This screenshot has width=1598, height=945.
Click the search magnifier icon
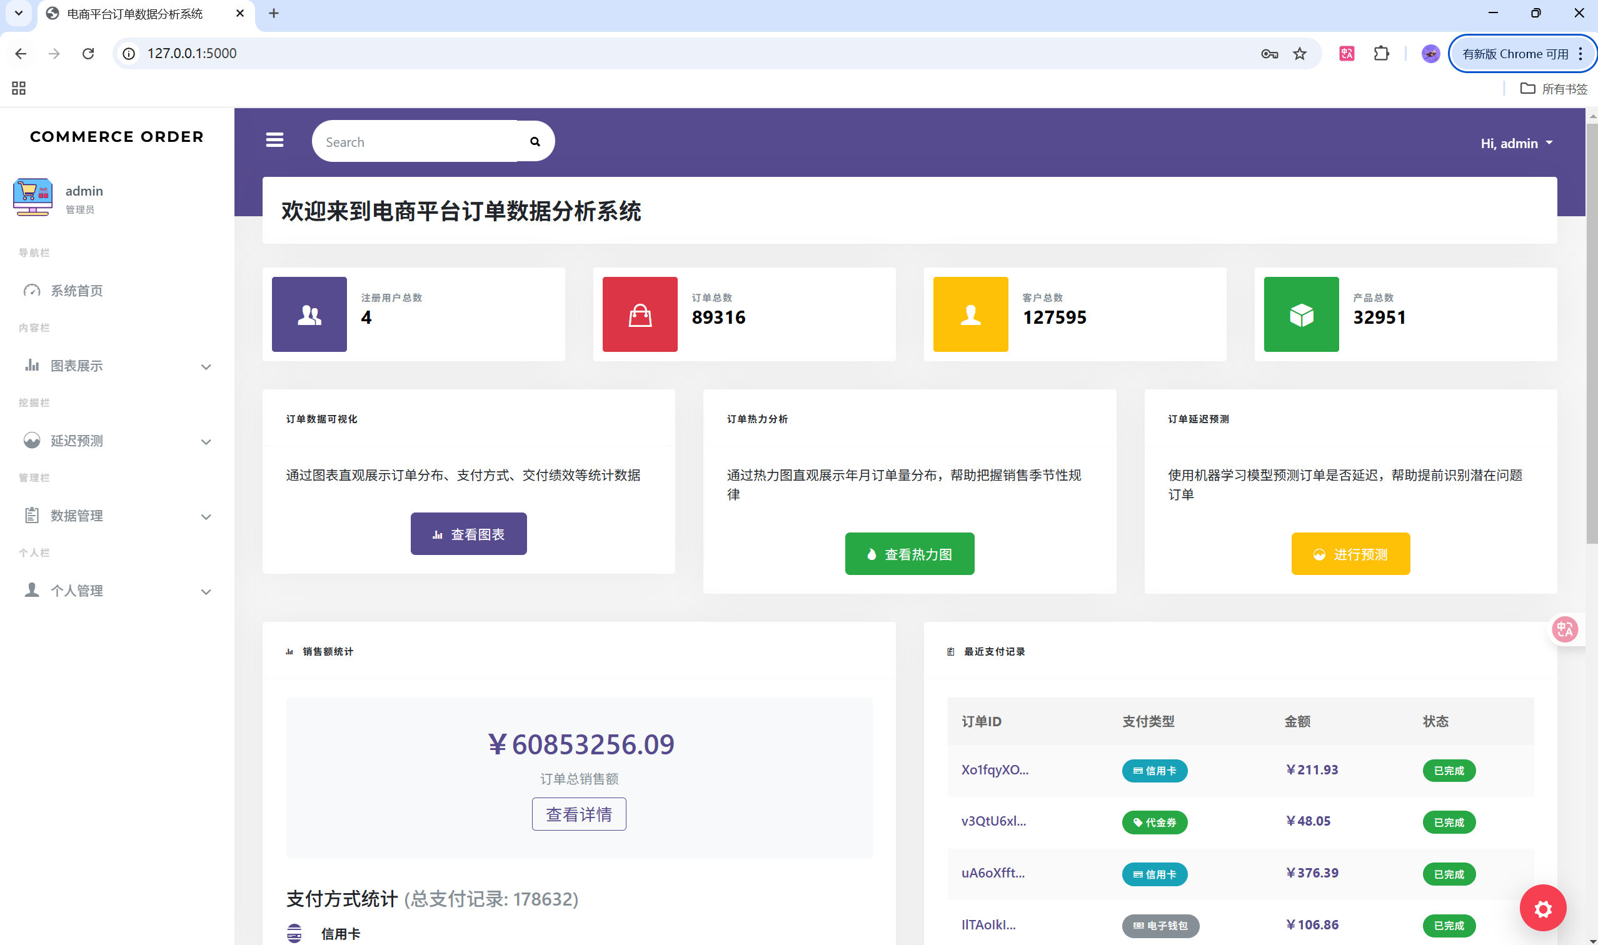click(535, 141)
